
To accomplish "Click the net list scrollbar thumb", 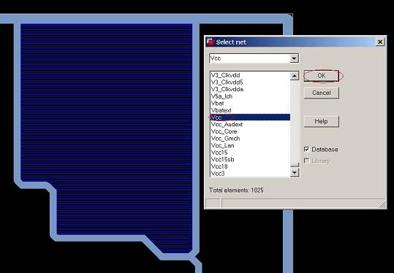I will click(295, 165).
